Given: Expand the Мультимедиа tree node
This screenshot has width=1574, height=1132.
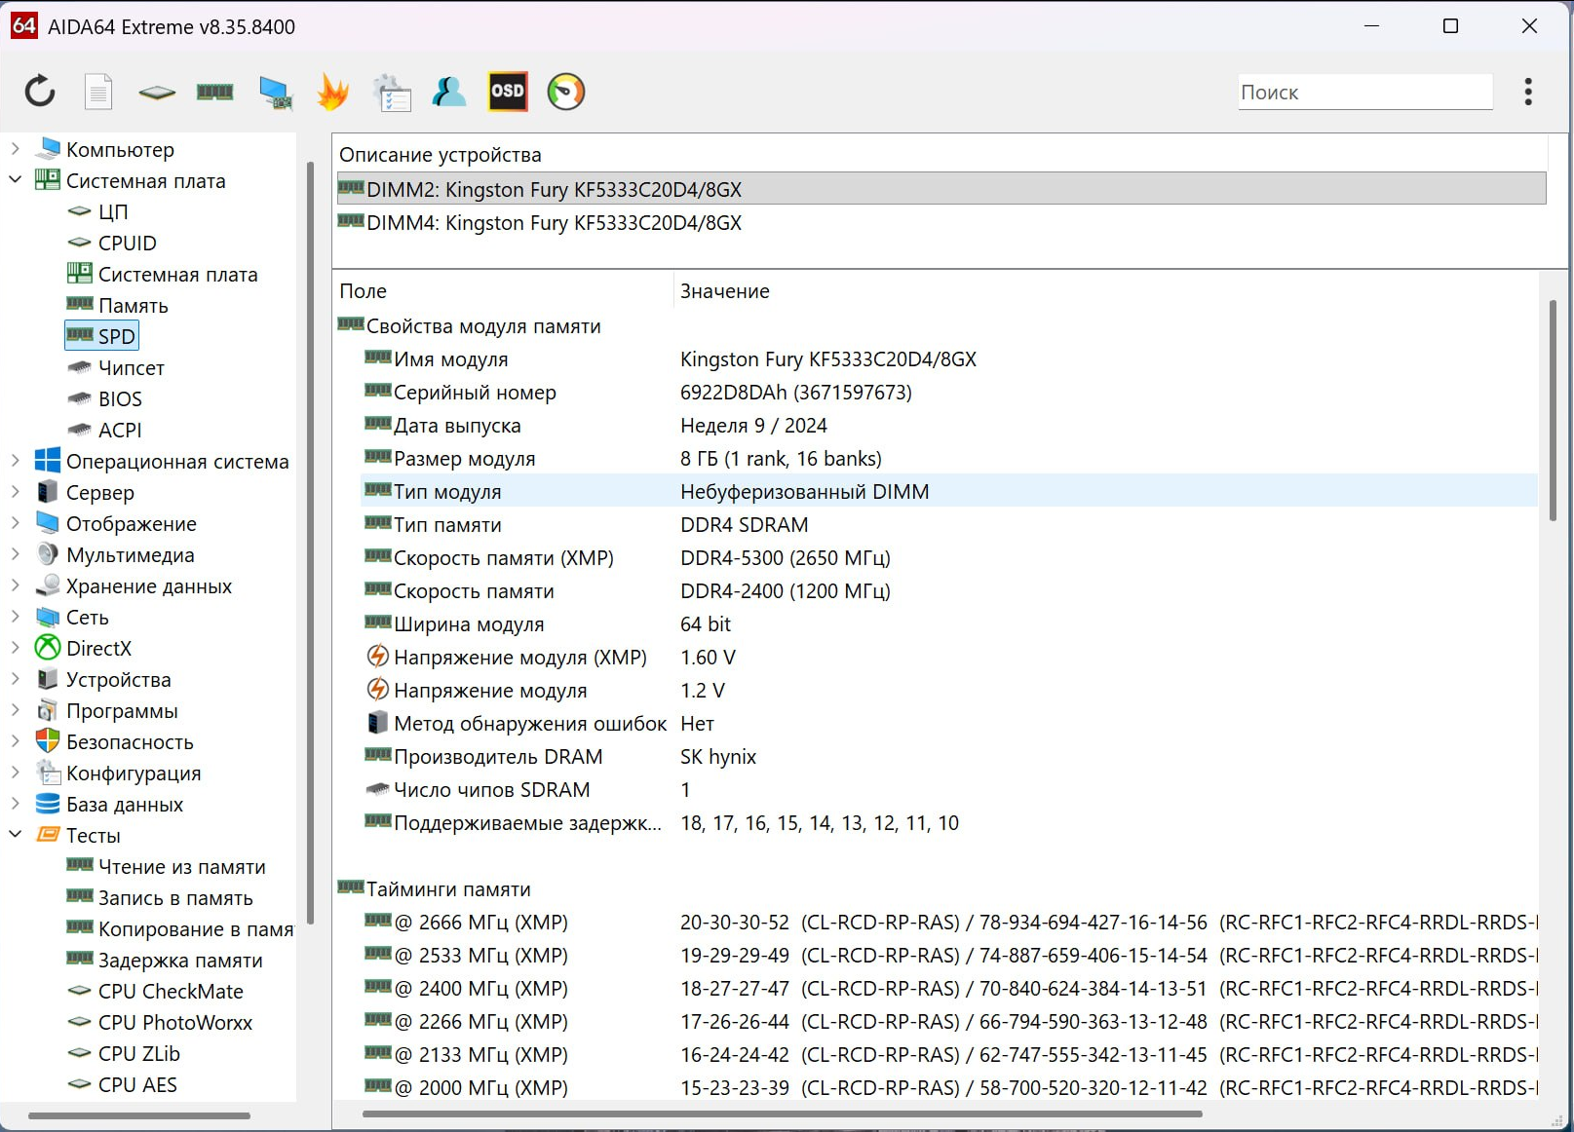Looking at the screenshot, I should point(15,554).
